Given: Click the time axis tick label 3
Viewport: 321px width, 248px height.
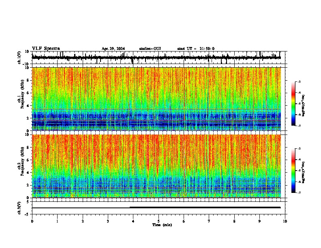Looking at the screenshot, I should pyautogui.click(x=108, y=221).
